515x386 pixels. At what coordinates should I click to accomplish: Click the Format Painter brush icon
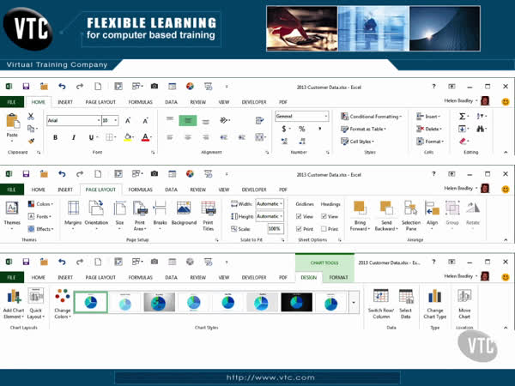click(x=31, y=142)
